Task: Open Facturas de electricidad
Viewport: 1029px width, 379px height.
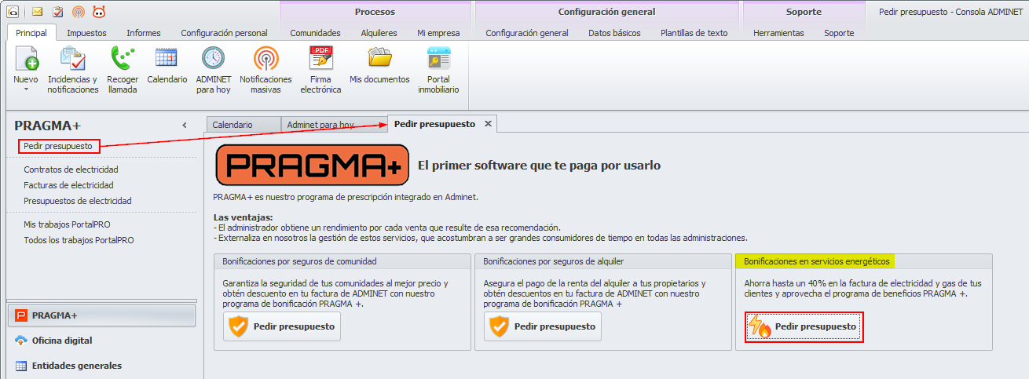Action: tap(68, 185)
